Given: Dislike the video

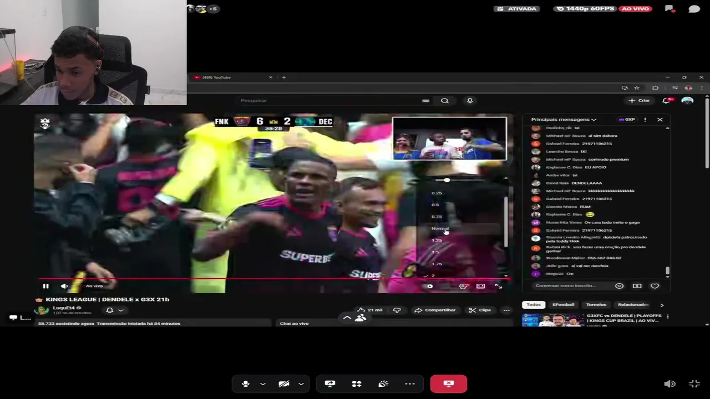Looking at the screenshot, I should 397,310.
